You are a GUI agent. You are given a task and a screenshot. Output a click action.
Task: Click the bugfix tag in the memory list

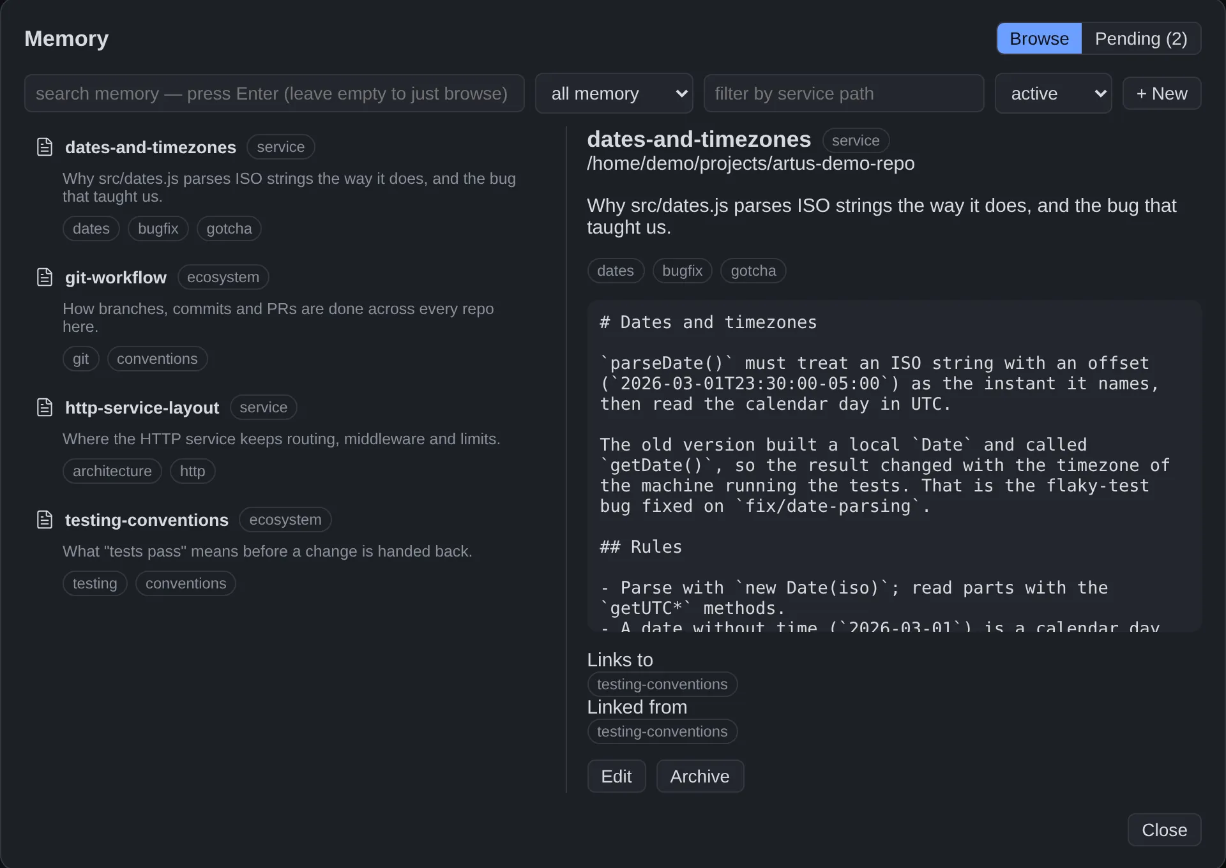click(158, 228)
